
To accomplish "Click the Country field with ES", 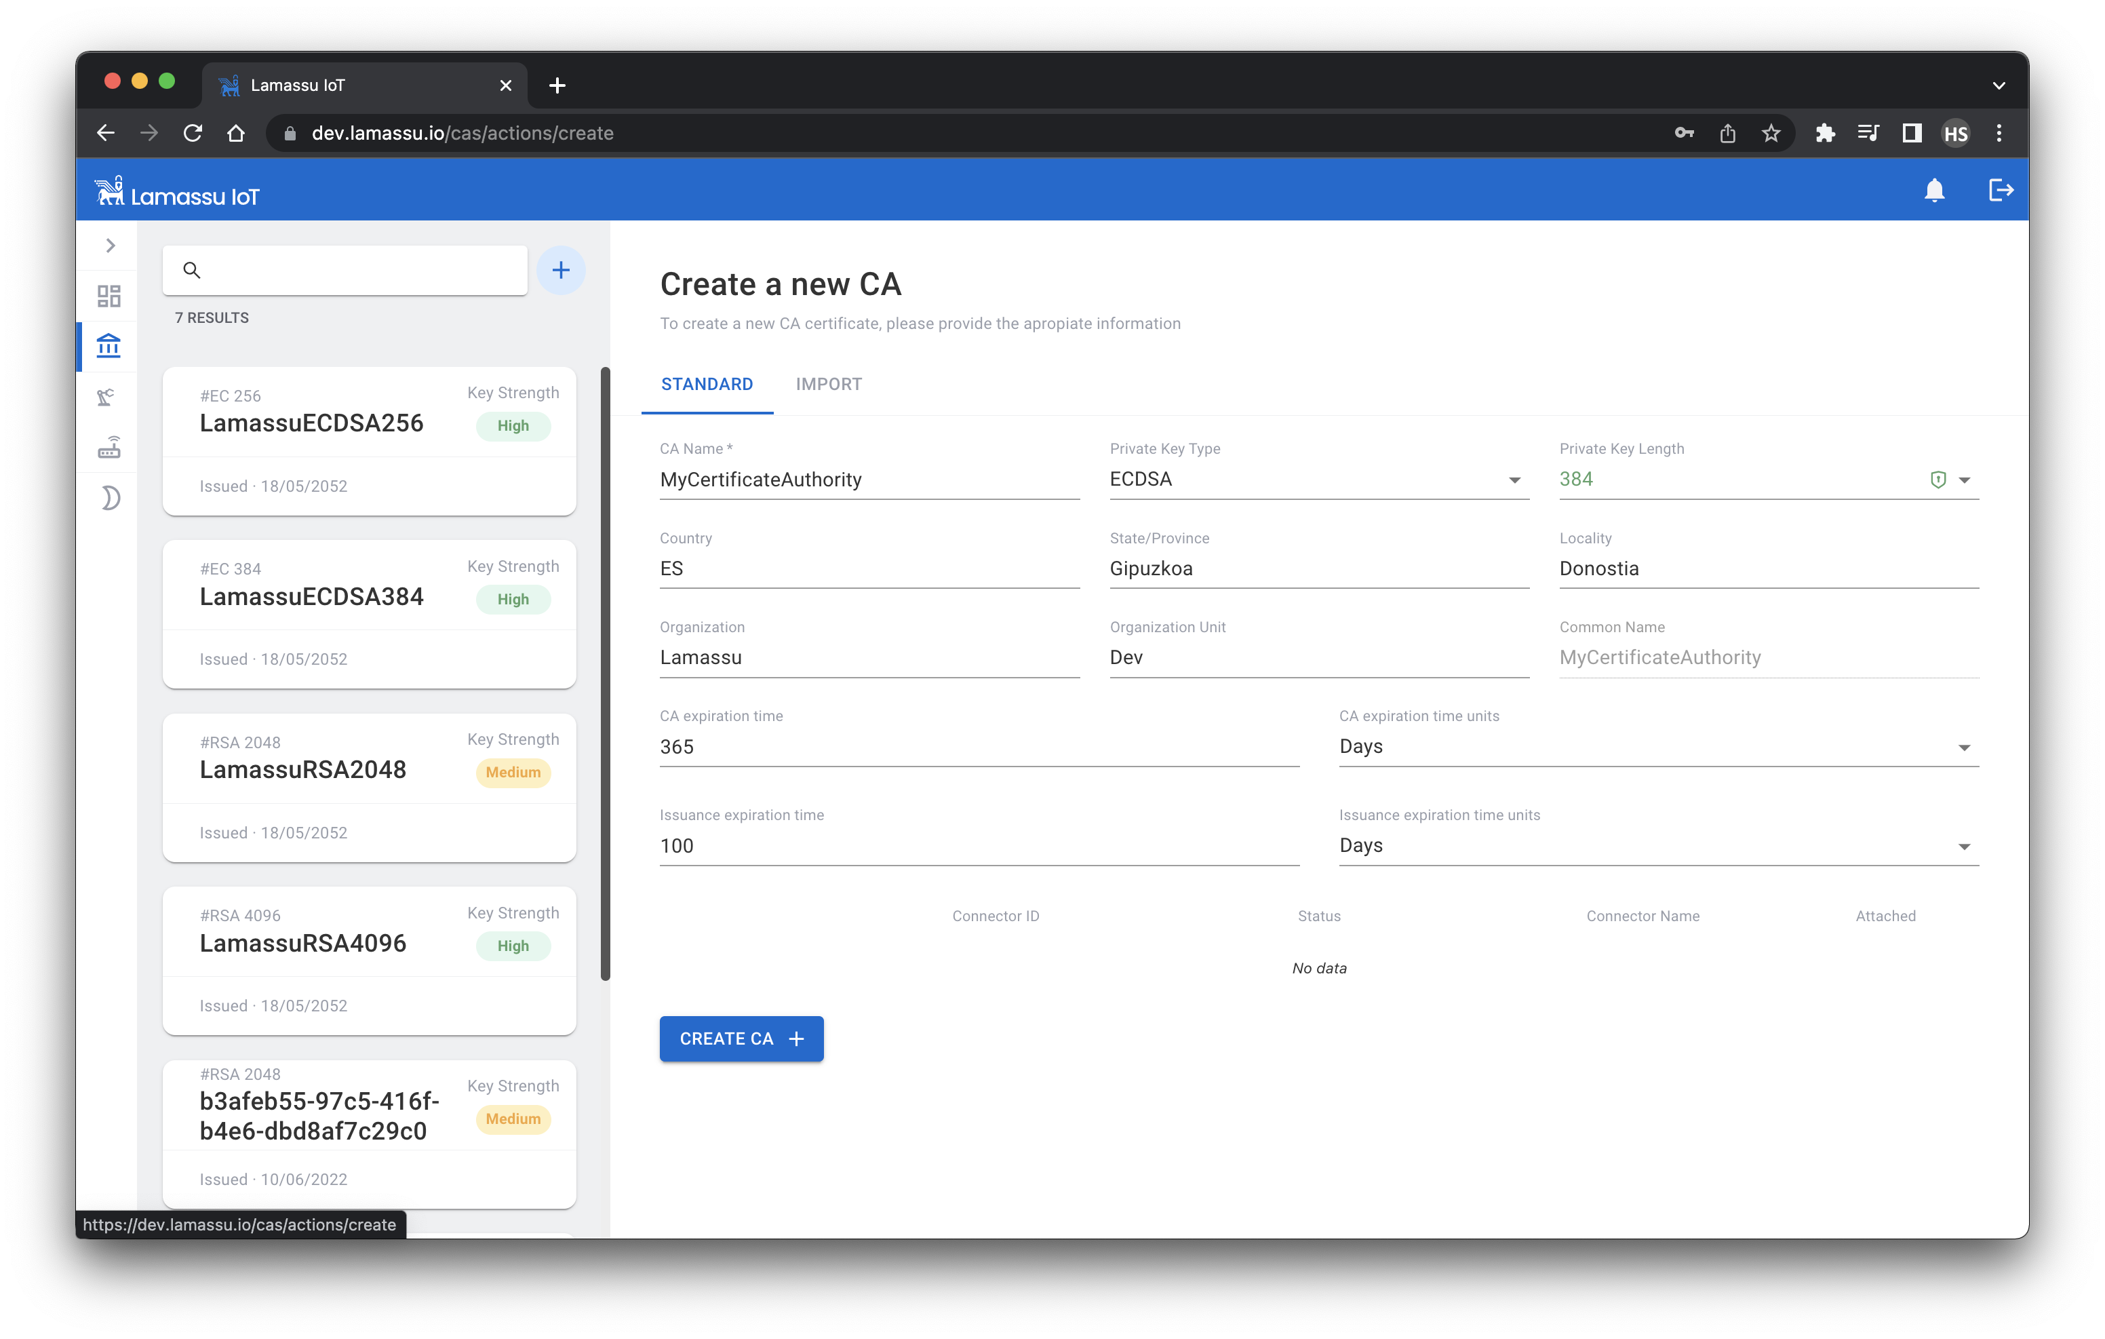I will 870,568.
